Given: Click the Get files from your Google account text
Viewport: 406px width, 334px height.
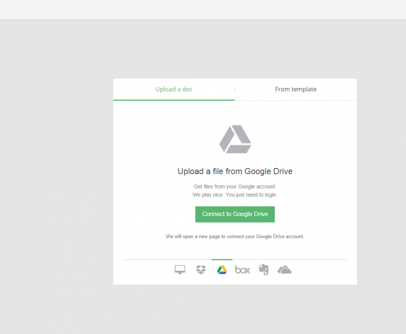Looking at the screenshot, I should [x=235, y=187].
